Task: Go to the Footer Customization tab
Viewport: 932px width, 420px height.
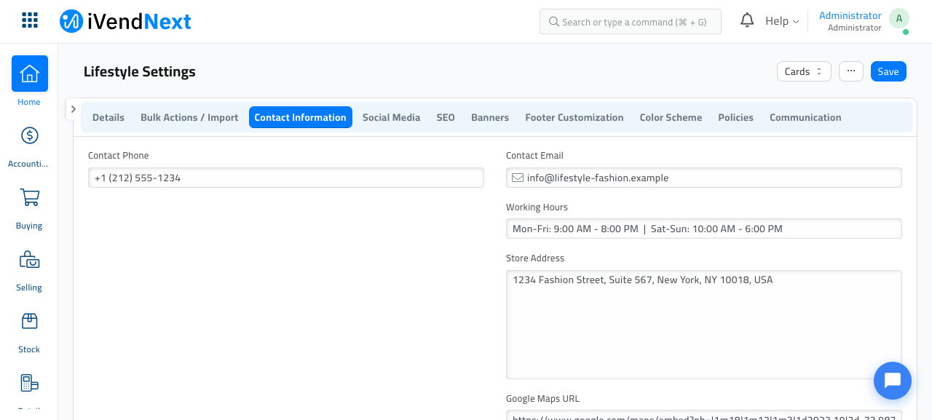Action: [574, 117]
